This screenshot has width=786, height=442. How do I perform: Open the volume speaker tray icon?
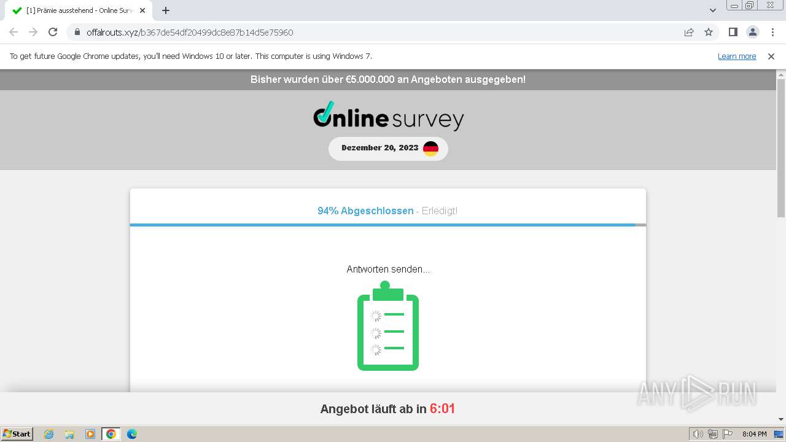pyautogui.click(x=698, y=434)
